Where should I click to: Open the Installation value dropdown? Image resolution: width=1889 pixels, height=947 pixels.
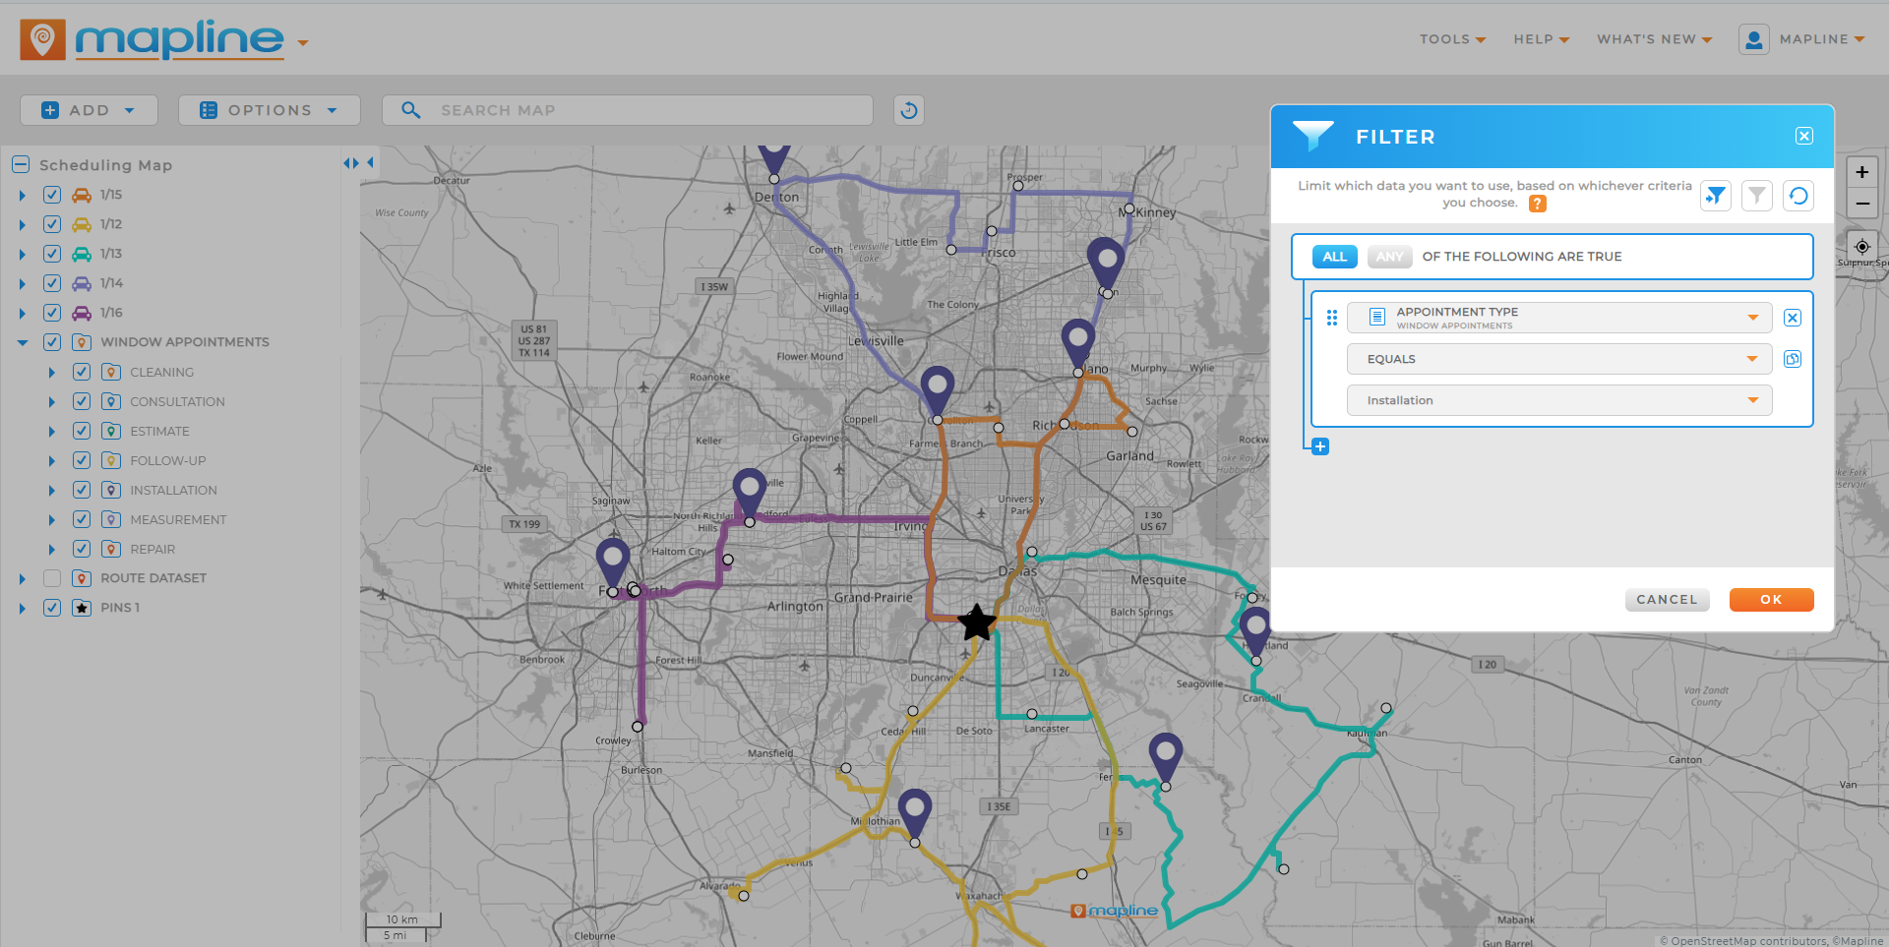click(x=1752, y=399)
